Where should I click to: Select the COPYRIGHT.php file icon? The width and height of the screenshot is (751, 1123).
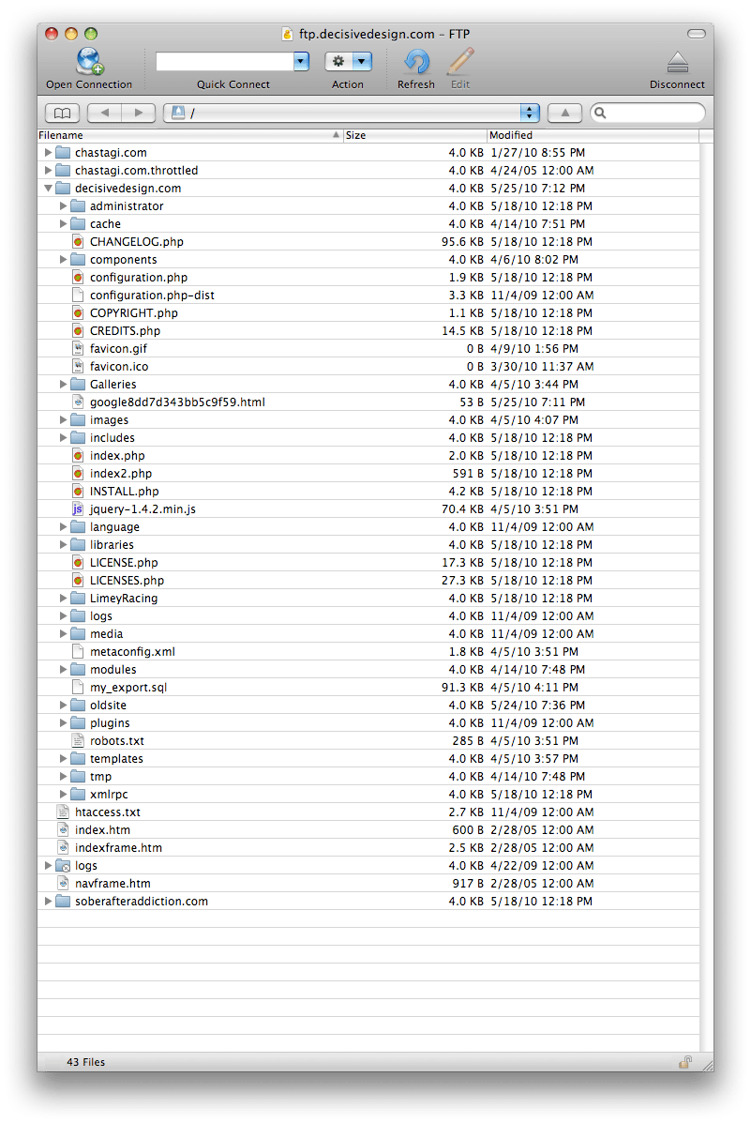click(78, 313)
